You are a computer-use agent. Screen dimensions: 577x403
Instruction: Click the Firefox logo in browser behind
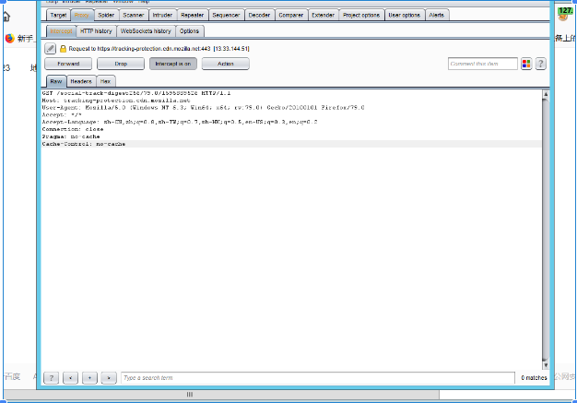tap(9, 38)
